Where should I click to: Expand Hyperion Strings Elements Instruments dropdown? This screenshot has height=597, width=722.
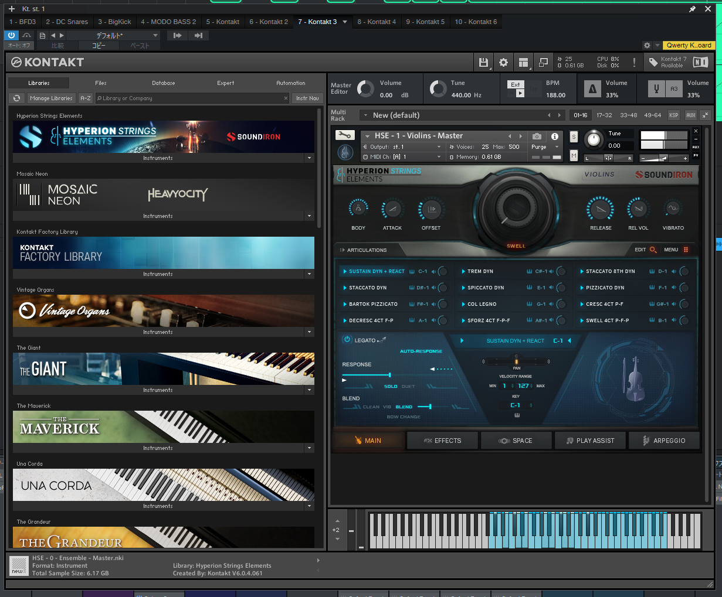point(309,158)
